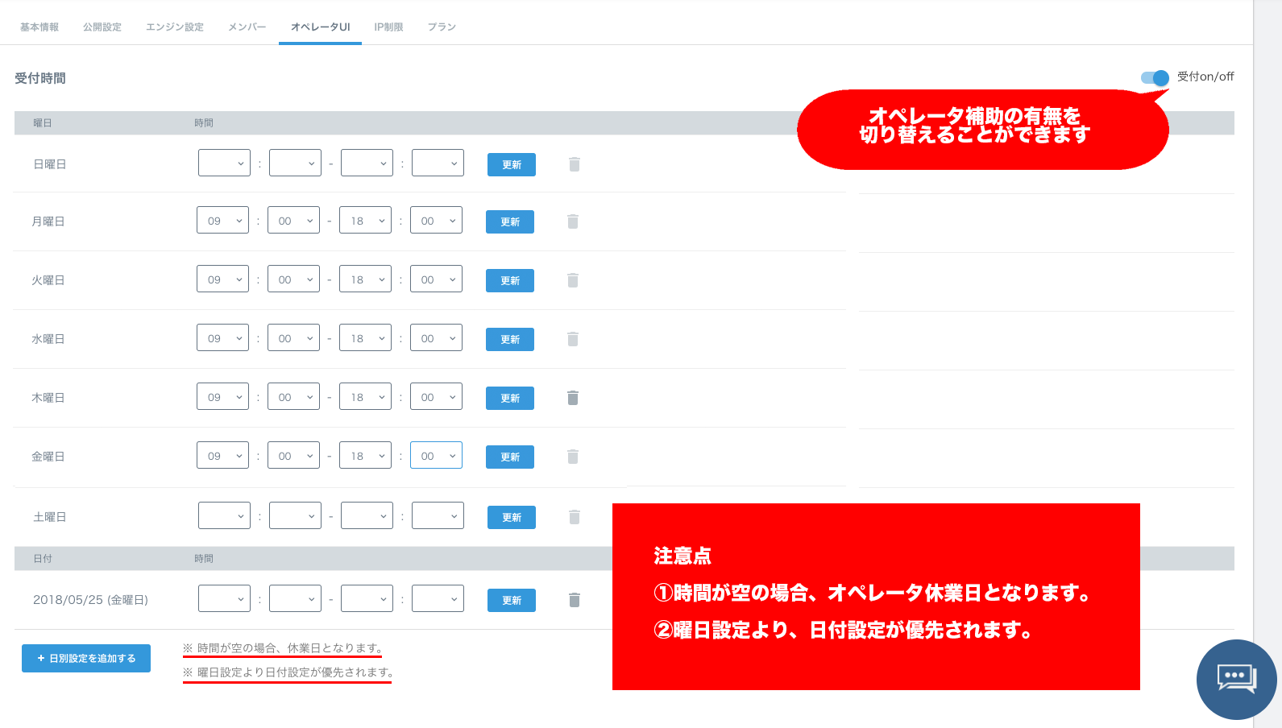Image resolution: width=1282 pixels, height=728 pixels.
Task: Open 土曜日 start hour dropdown
Action: point(224,515)
